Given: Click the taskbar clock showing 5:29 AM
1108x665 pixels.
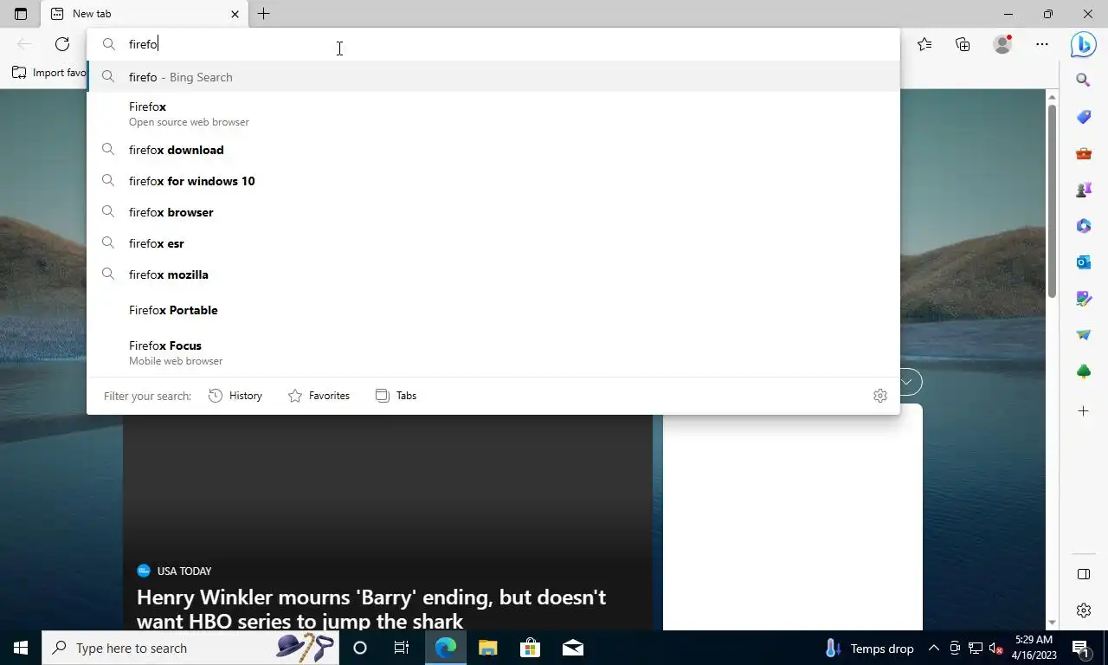Looking at the screenshot, I should click(x=1034, y=648).
